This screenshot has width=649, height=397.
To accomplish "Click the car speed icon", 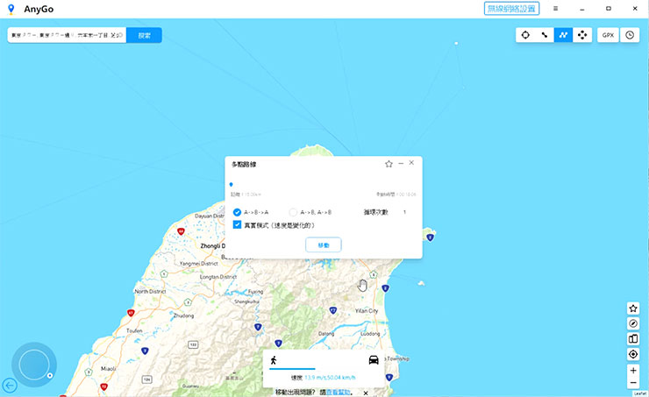I will (x=374, y=360).
